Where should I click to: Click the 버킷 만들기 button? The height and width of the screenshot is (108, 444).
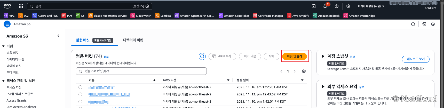coord(294,56)
